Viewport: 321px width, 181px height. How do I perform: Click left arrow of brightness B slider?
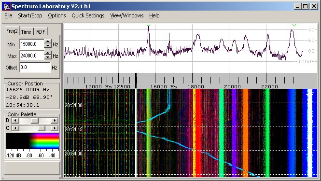click(15, 120)
